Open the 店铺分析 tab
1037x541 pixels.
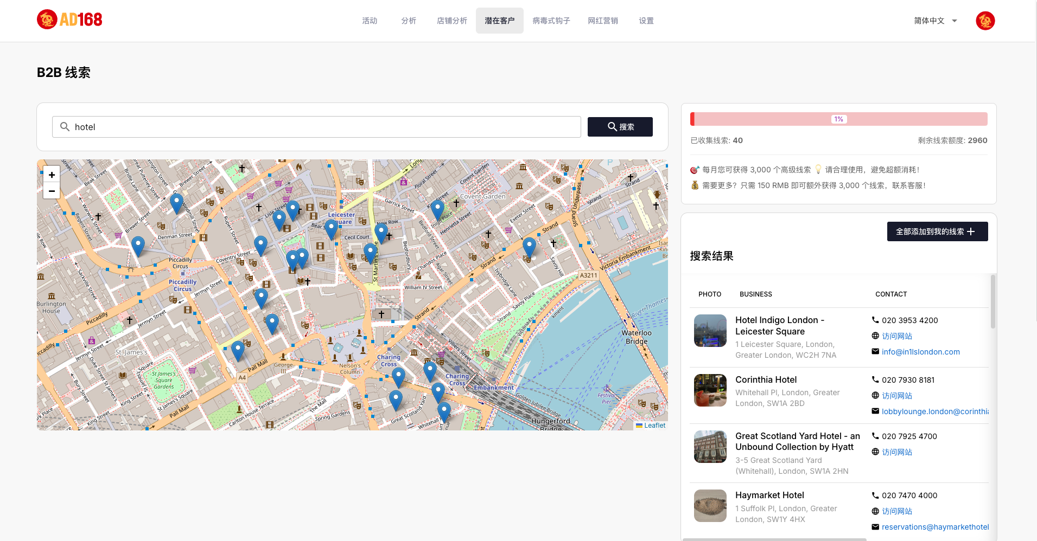[x=451, y=21]
